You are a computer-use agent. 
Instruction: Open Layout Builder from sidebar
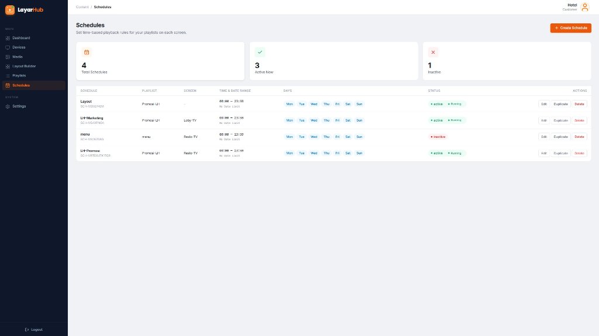(x=33, y=66)
